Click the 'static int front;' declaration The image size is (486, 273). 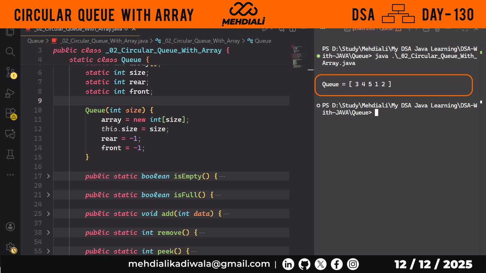pos(119,91)
